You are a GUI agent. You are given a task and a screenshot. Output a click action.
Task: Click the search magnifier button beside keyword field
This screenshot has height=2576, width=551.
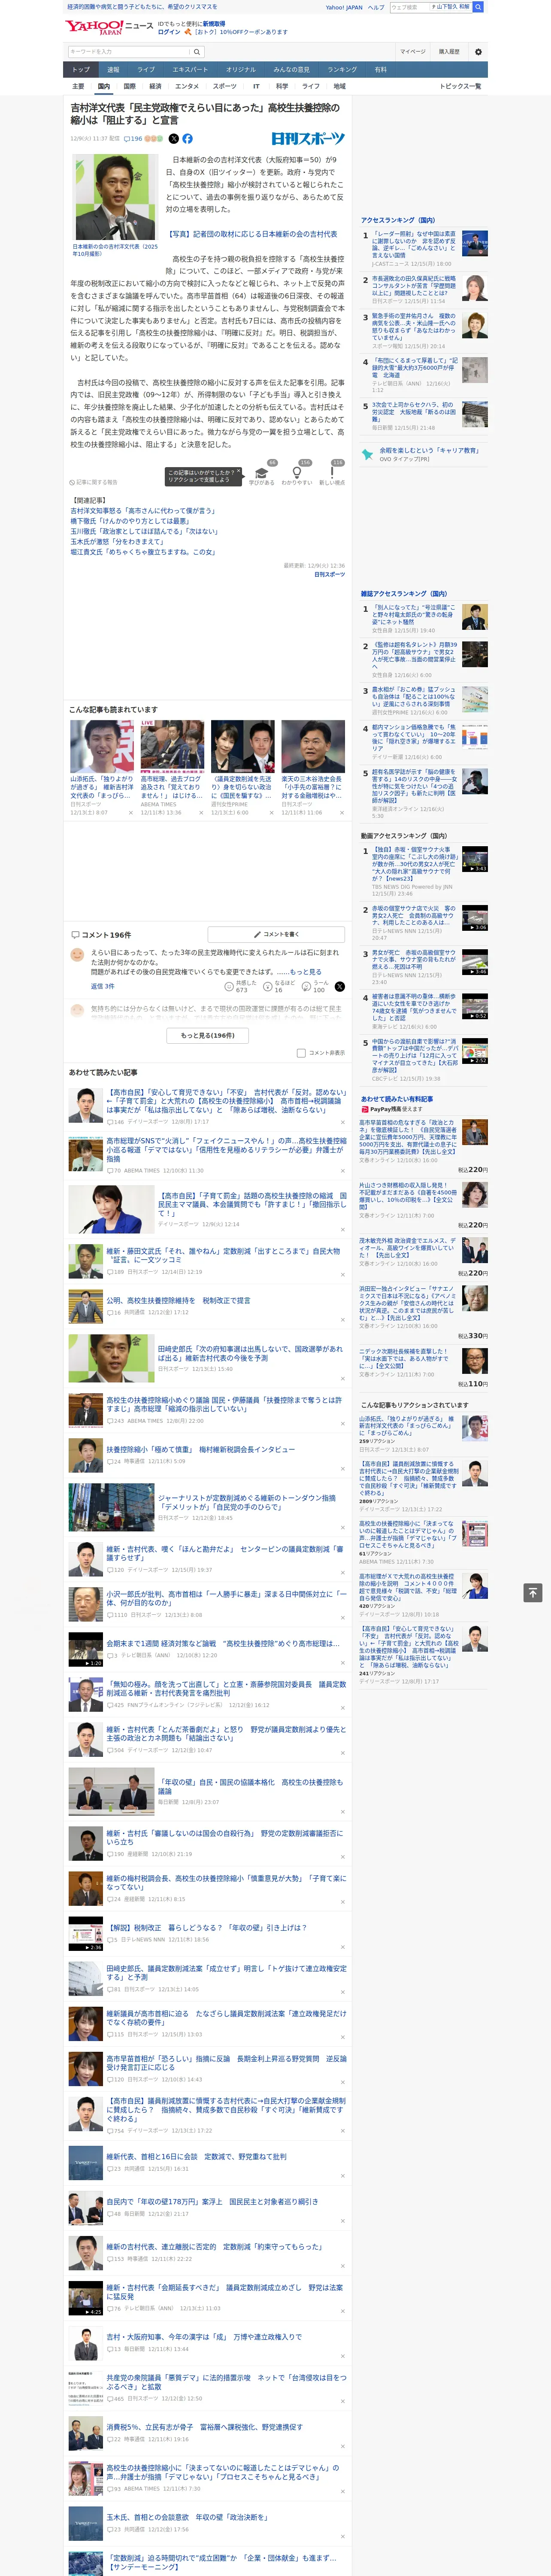pos(197,51)
